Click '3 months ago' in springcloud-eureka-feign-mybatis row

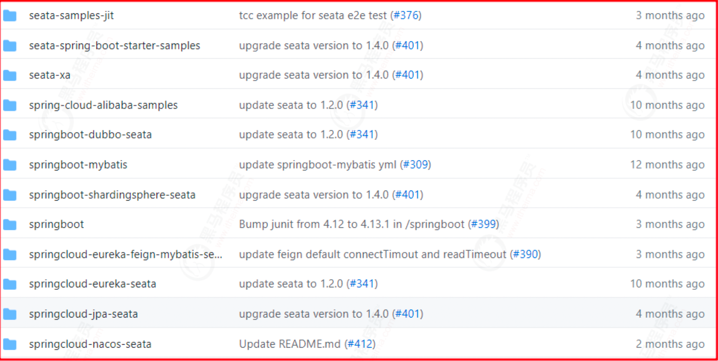[x=670, y=254]
